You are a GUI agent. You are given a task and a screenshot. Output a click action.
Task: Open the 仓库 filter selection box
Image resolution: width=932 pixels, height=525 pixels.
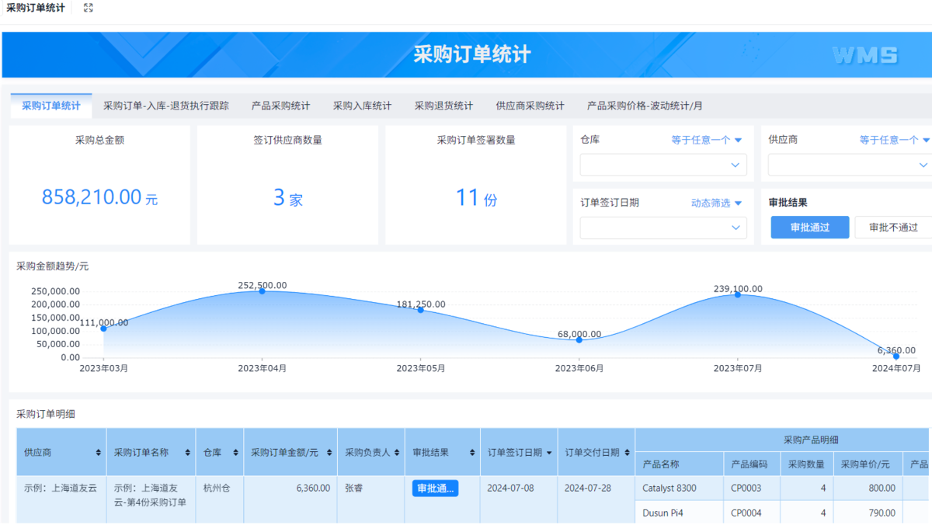[x=663, y=165]
